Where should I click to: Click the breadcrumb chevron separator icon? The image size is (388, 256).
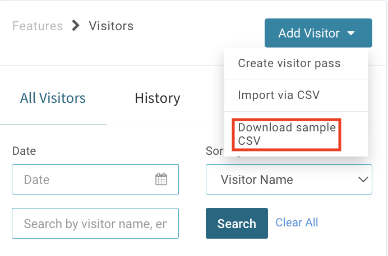[76, 26]
